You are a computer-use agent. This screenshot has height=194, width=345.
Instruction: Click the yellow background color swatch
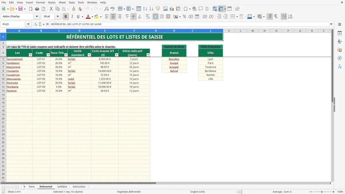[96, 17]
